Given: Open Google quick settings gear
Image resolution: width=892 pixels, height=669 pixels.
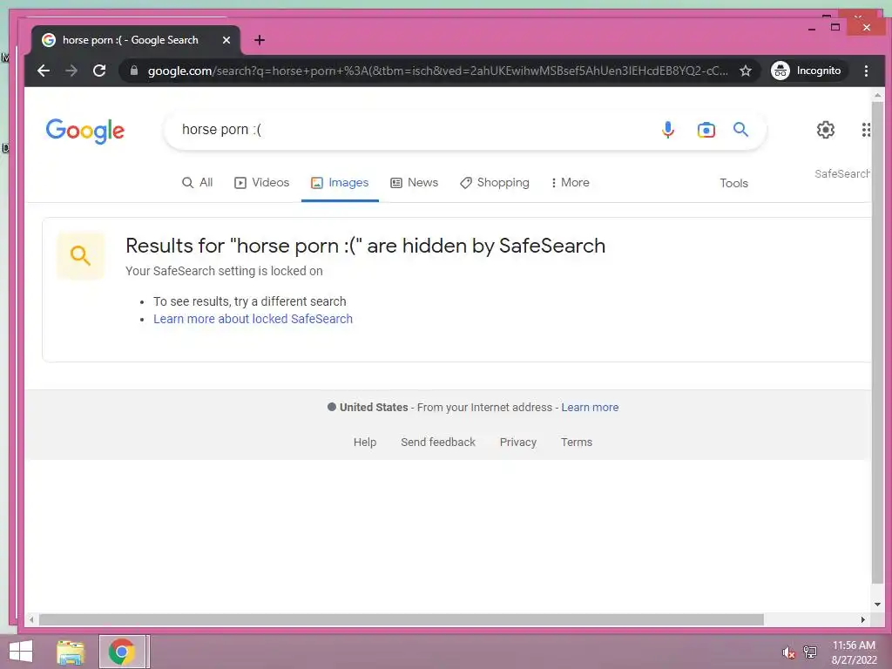Looking at the screenshot, I should 826,130.
